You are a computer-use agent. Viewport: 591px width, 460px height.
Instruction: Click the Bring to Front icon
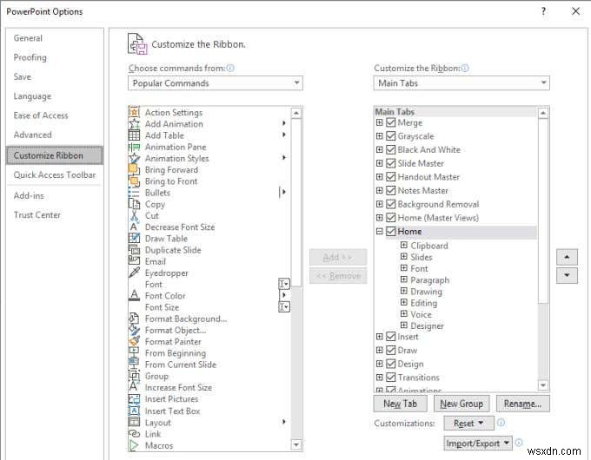point(134,181)
